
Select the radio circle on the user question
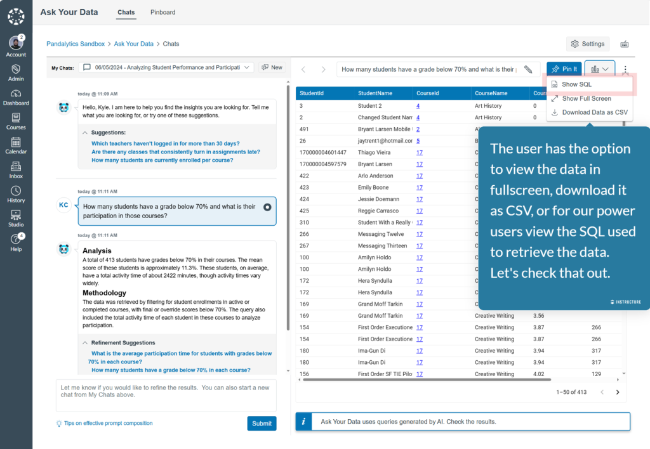(267, 207)
